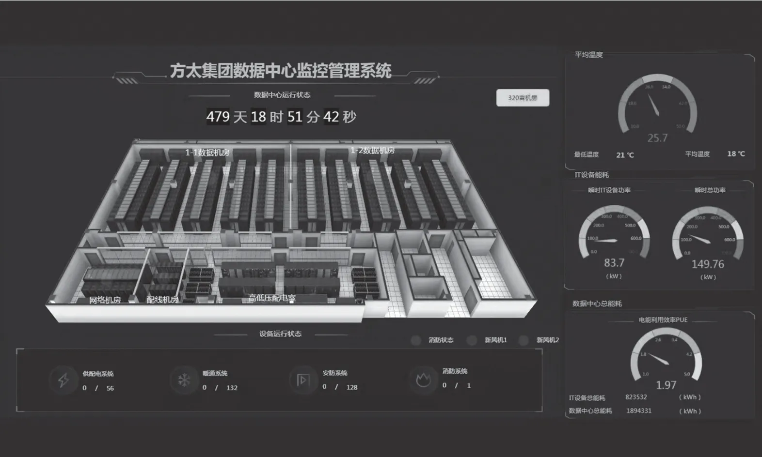The width and height of the screenshot is (762, 457).
Task: Click the 瞬时IT设备功率 gauge at 83.7
Action: [614, 237]
